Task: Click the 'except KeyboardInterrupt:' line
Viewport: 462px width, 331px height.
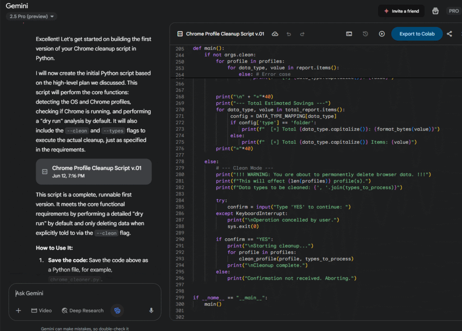Action: 252,213
